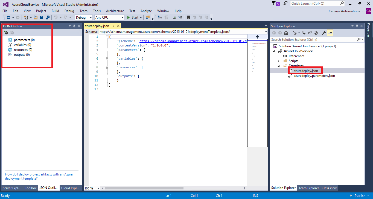373x199 pixels.
Task: Click Add Resource icon in JSON Outline
Action: [6, 33]
